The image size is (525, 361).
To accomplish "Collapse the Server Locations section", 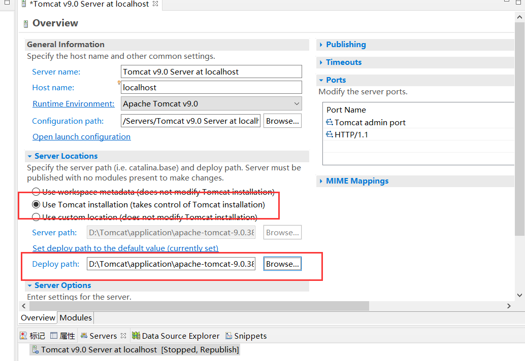I will click(29, 156).
